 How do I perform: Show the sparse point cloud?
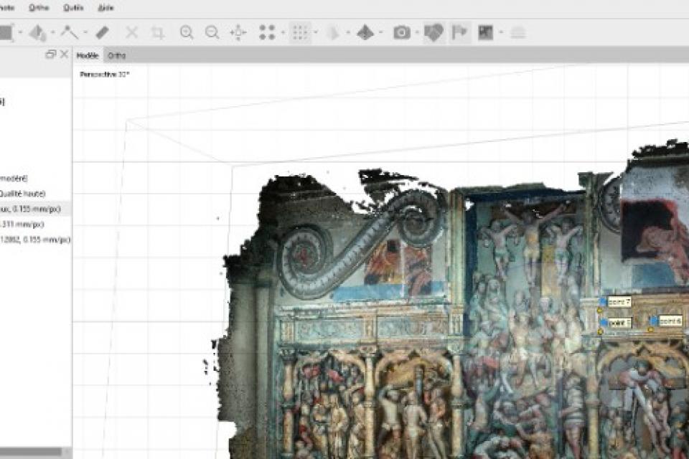[x=267, y=32]
